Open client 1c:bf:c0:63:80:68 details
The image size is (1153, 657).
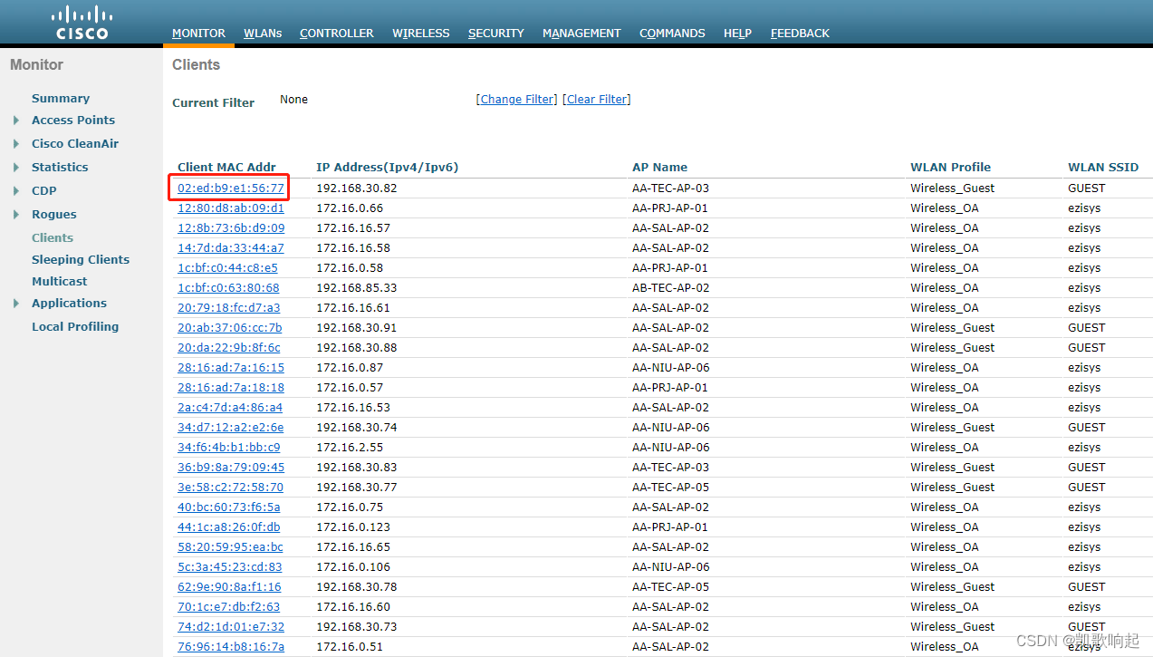point(228,288)
